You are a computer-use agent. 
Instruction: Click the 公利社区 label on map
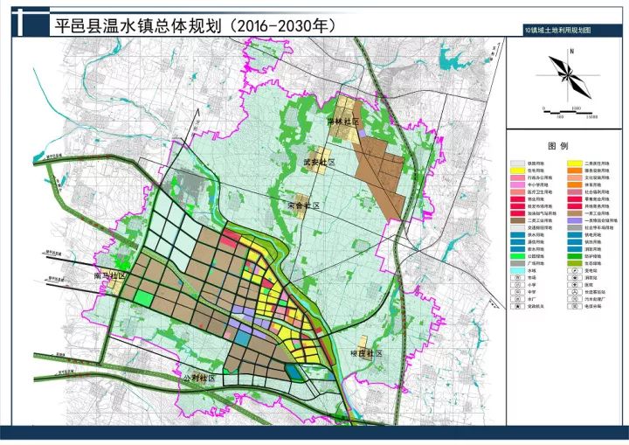click(x=199, y=379)
